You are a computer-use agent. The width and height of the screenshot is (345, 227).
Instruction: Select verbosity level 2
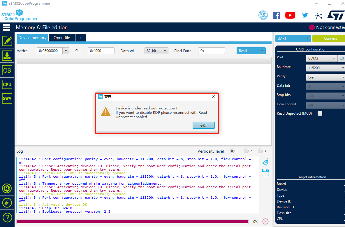(x=246, y=151)
